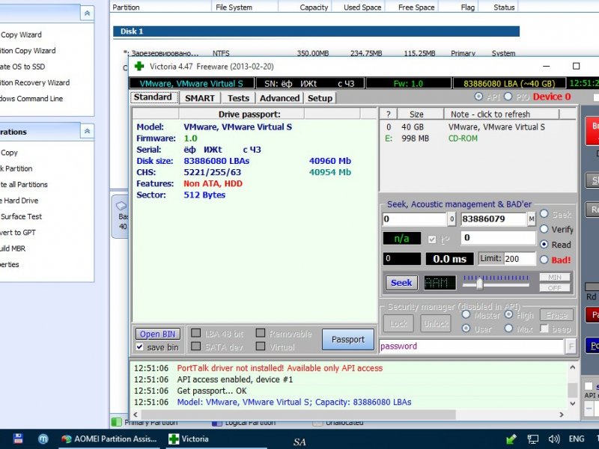599x449 pixels.
Task: Click the Lock security button
Action: click(398, 324)
